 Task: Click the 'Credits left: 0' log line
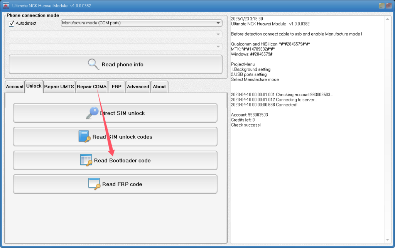[243, 120]
